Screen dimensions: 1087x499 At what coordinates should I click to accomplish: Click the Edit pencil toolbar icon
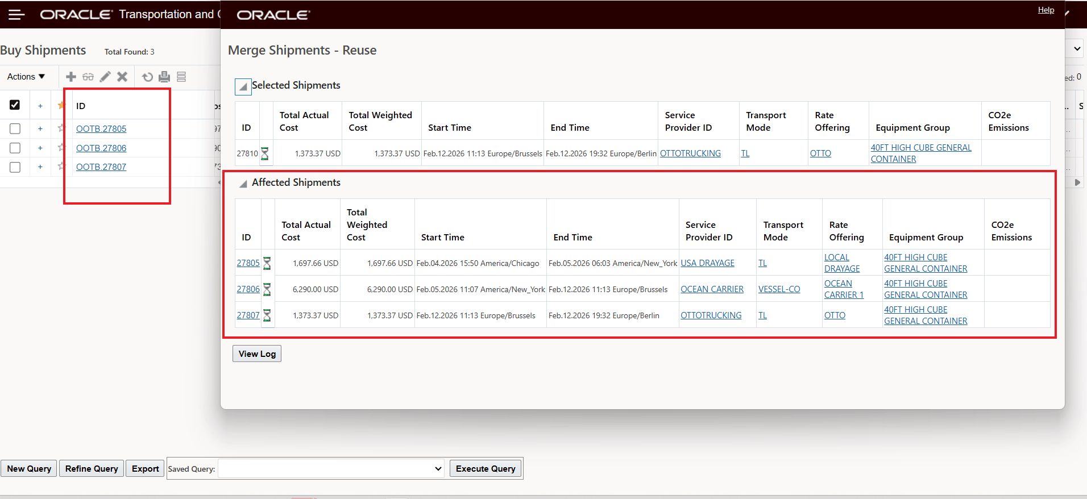coord(105,77)
